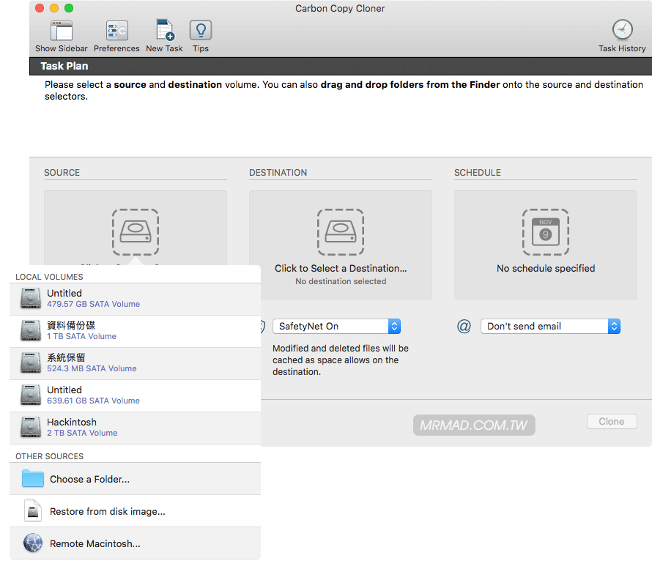Click the "2 TB SATA Volume" subtitle
This screenshot has height=569, width=652.
click(x=82, y=433)
